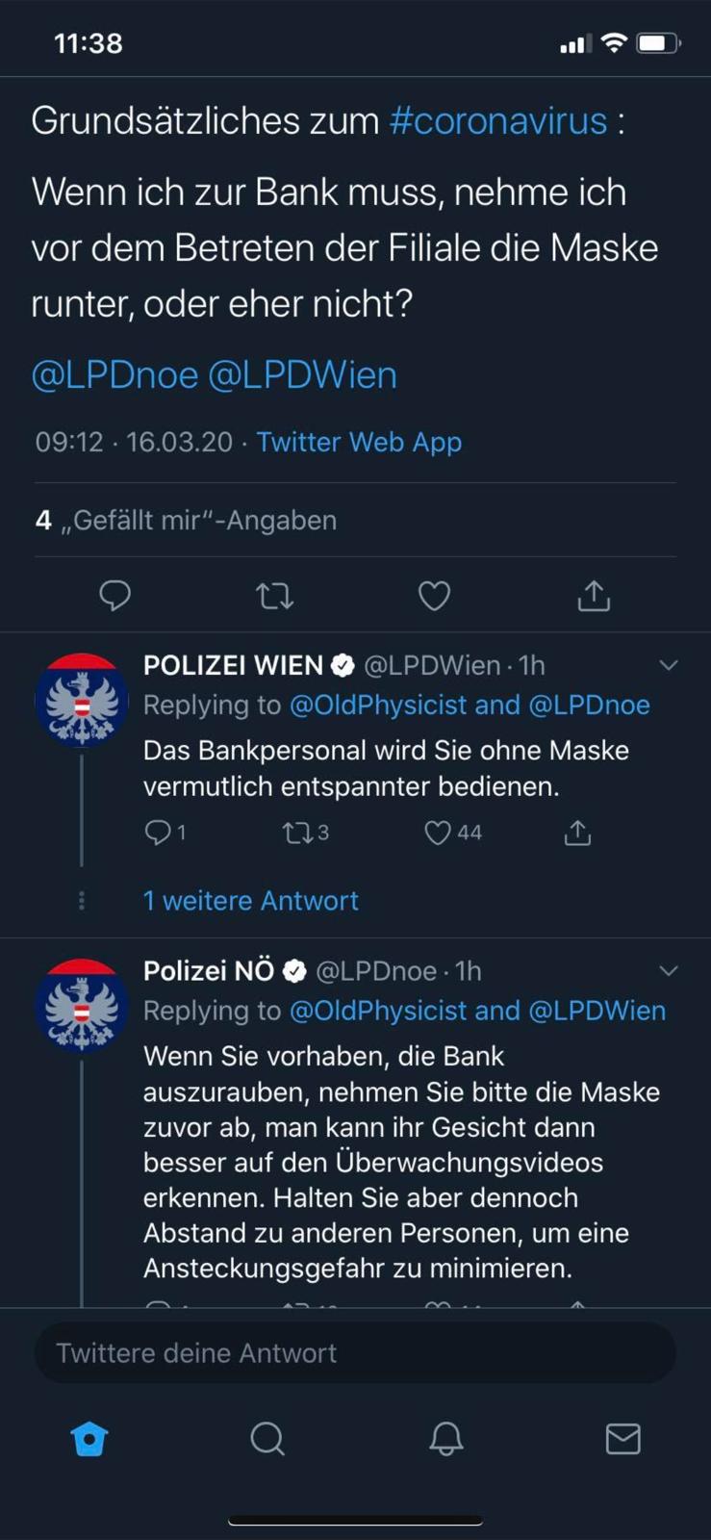Open the Search tab
The image size is (711, 1540).
click(x=267, y=1439)
